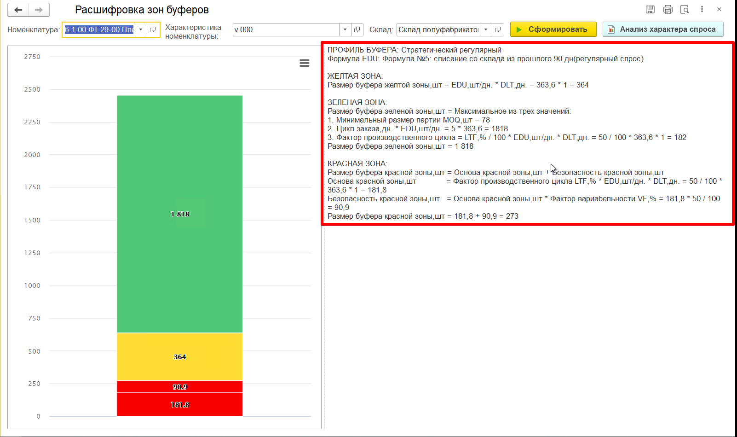Select the red bar segment 181.8
This screenshot has height=437, width=737.
(180, 405)
